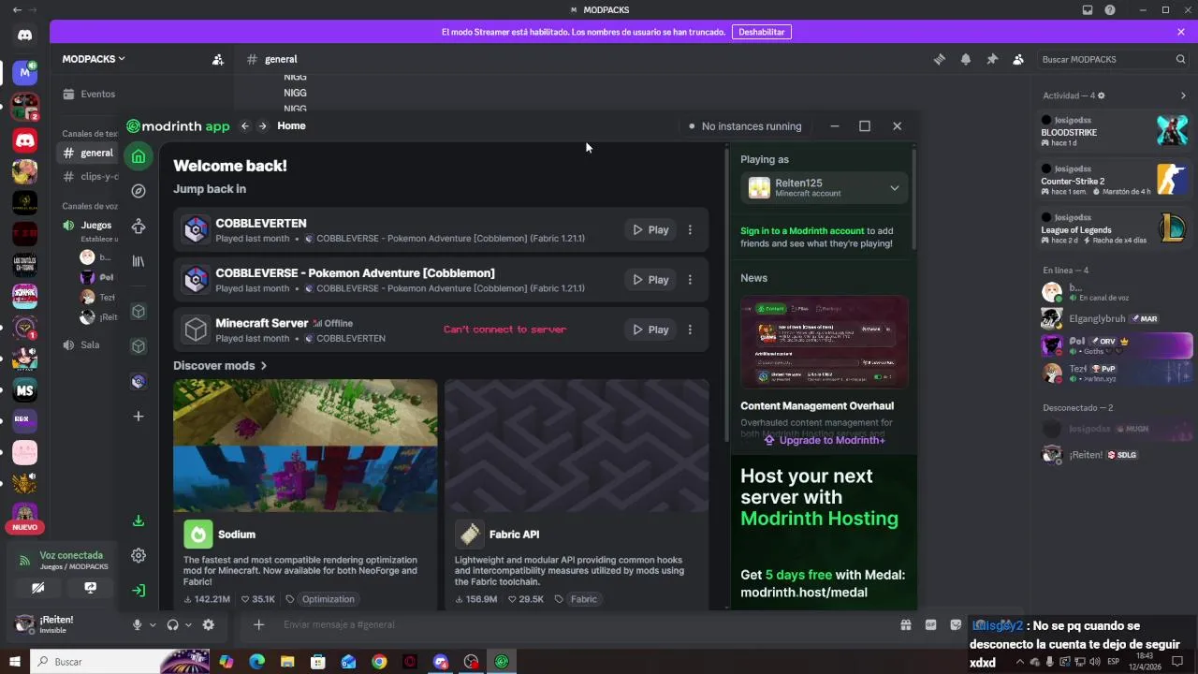This screenshot has height=674, width=1198.
Task: Expand MODPACKS server dropdown menu
Action: (x=94, y=59)
